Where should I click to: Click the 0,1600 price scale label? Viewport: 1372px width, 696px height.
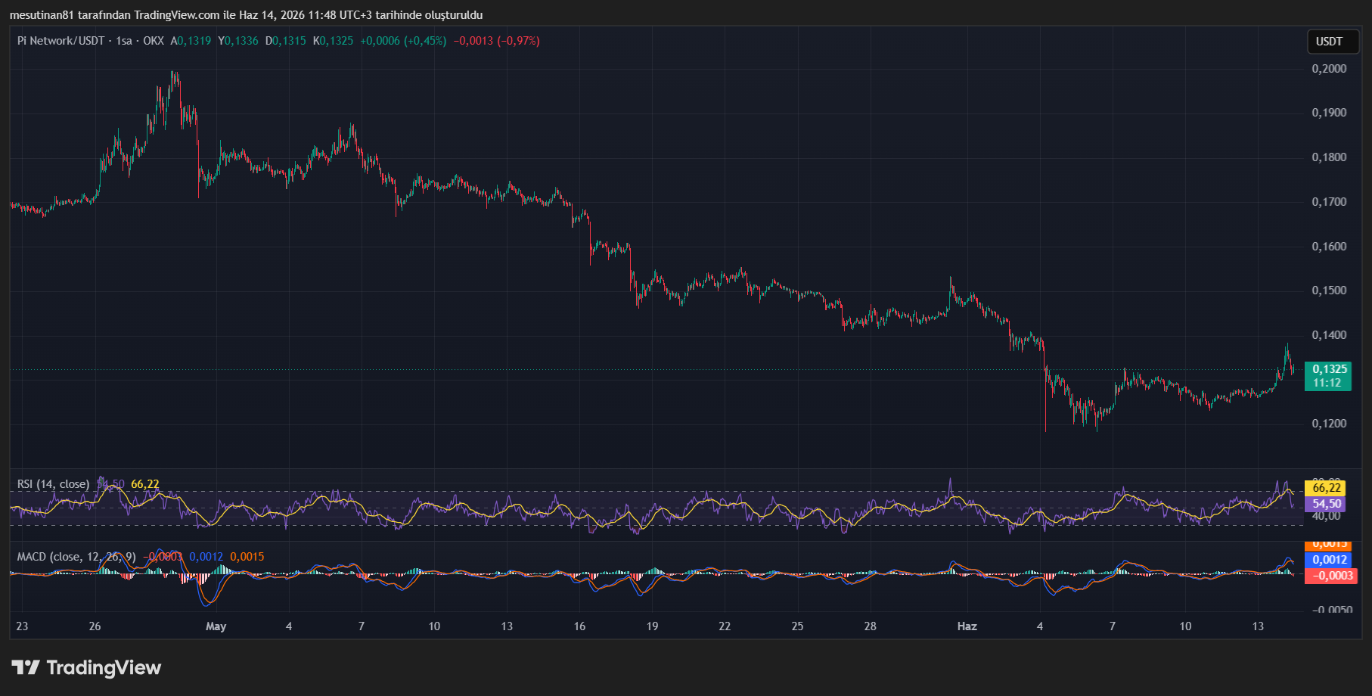tap(1329, 247)
